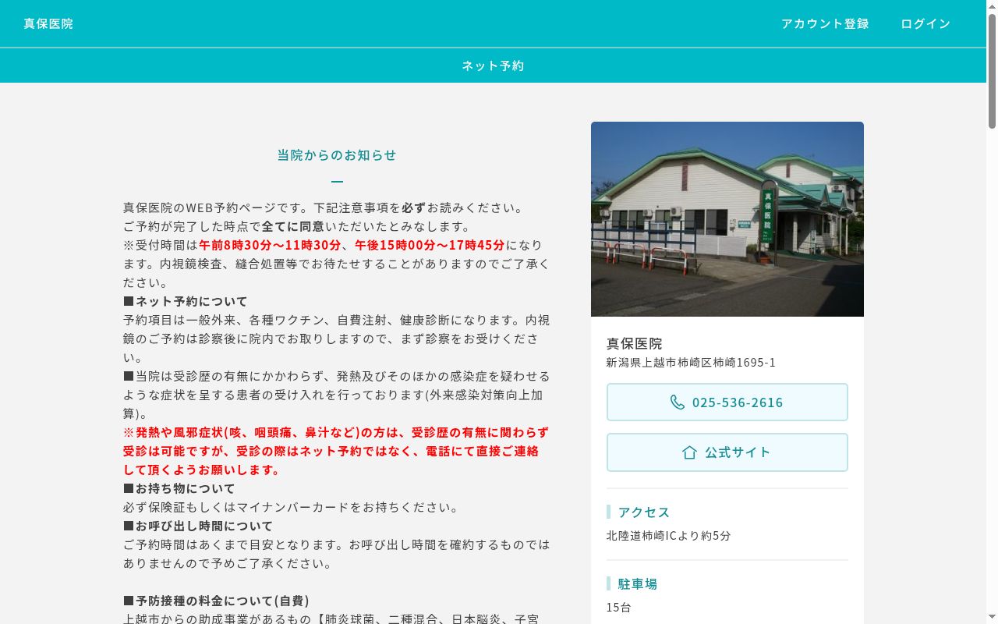Click the 真保医院 name under the photo
This screenshot has width=998, height=624.
(x=635, y=344)
